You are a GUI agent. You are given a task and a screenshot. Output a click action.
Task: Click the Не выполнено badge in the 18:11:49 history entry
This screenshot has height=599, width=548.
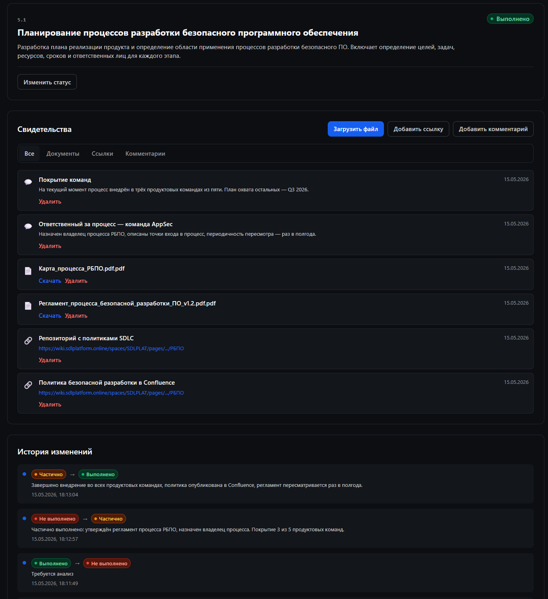[107, 563]
